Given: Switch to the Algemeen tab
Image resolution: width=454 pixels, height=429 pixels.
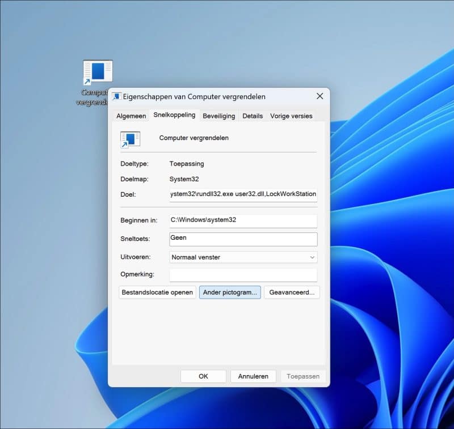Looking at the screenshot, I should pos(131,116).
